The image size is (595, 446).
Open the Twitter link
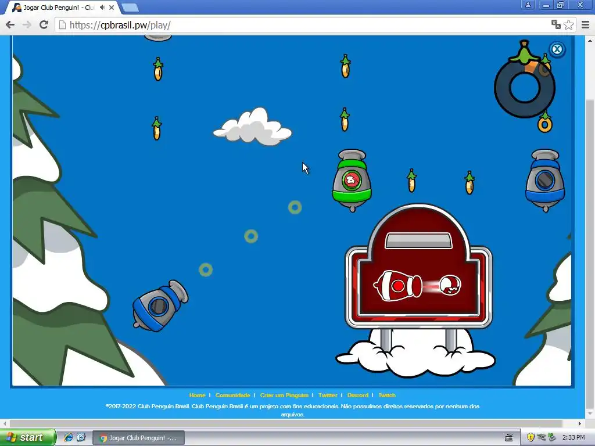click(328, 395)
